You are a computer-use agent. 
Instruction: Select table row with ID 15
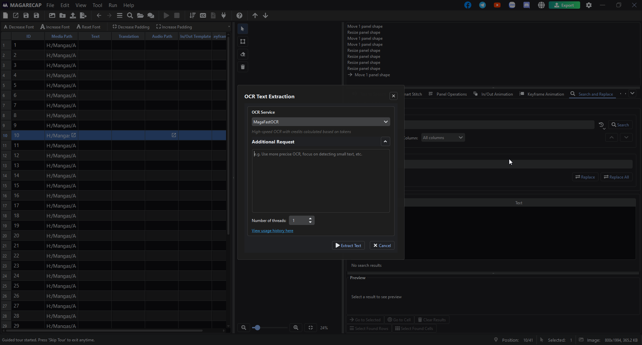tap(114, 186)
